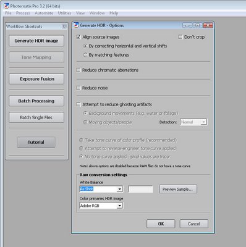Screen dimensions: 246x247
Task: Select By matching features radio option
Action: 85,55
